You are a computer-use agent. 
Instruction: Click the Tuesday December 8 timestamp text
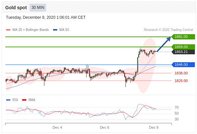pyautogui.click(x=46, y=17)
